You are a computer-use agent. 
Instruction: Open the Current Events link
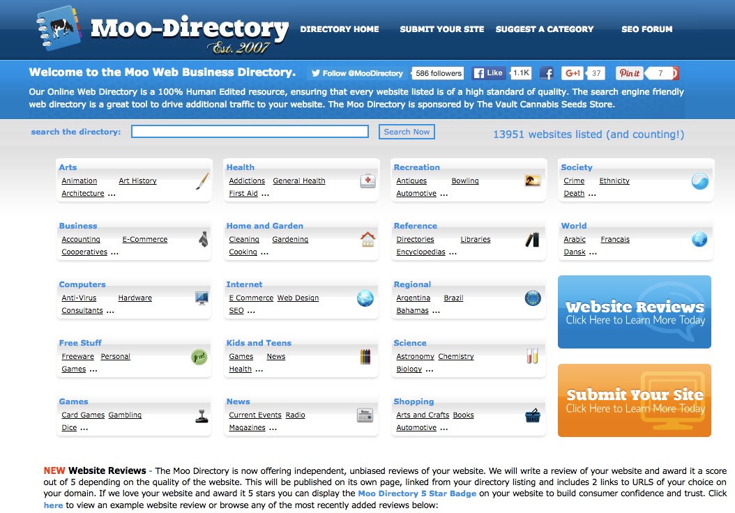click(x=255, y=415)
